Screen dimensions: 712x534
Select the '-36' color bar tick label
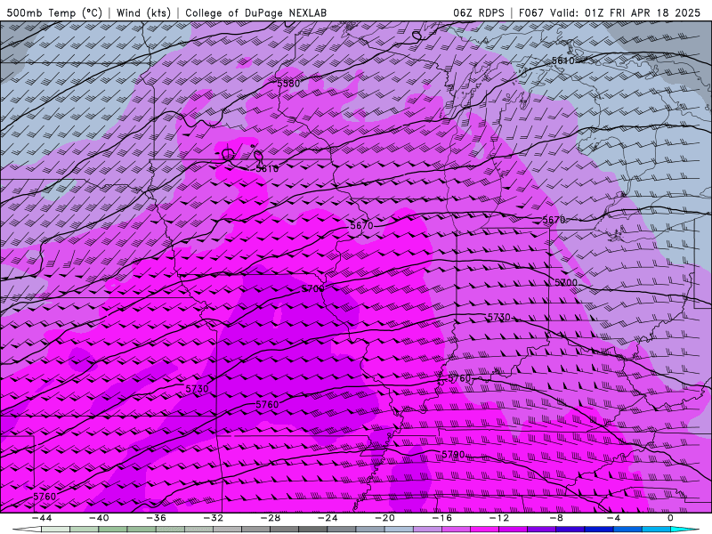[x=157, y=518]
